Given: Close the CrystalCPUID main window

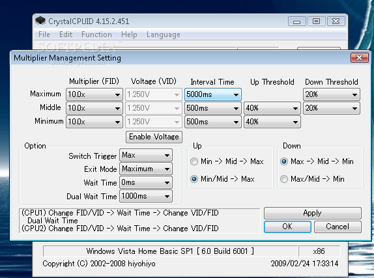Looking at the screenshot, I should coord(336,21).
